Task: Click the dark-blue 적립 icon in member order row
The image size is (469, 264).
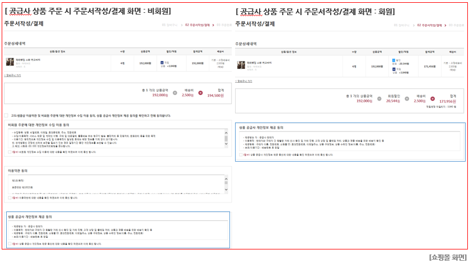Action: (x=393, y=69)
